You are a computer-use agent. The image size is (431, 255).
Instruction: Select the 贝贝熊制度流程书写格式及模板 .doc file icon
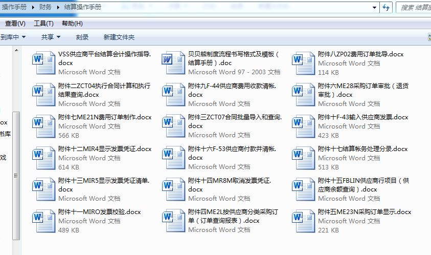(x=173, y=62)
